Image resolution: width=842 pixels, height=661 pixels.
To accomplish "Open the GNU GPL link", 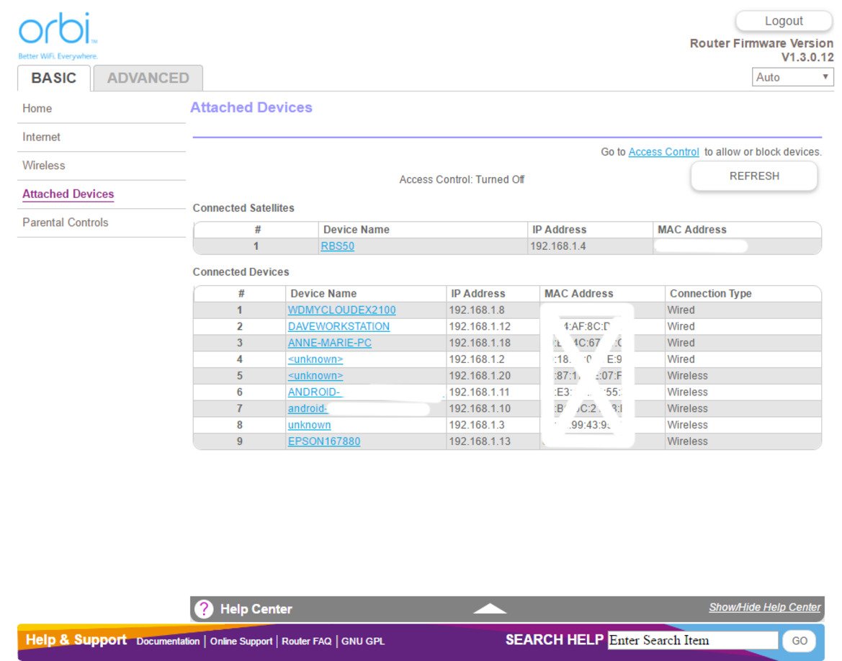I will coord(363,641).
